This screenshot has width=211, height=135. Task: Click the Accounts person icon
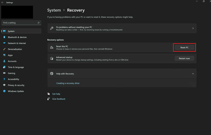5,61
